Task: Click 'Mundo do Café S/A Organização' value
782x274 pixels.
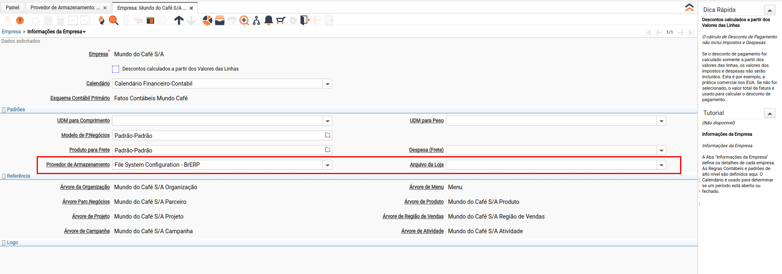Action: coord(156,187)
